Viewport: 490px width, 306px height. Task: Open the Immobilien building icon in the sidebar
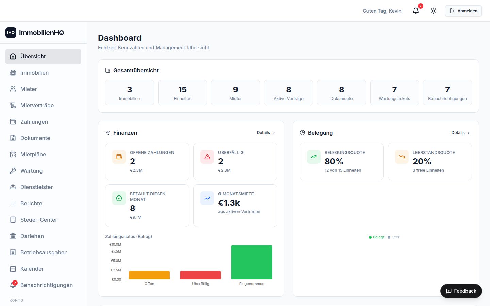tap(13, 73)
